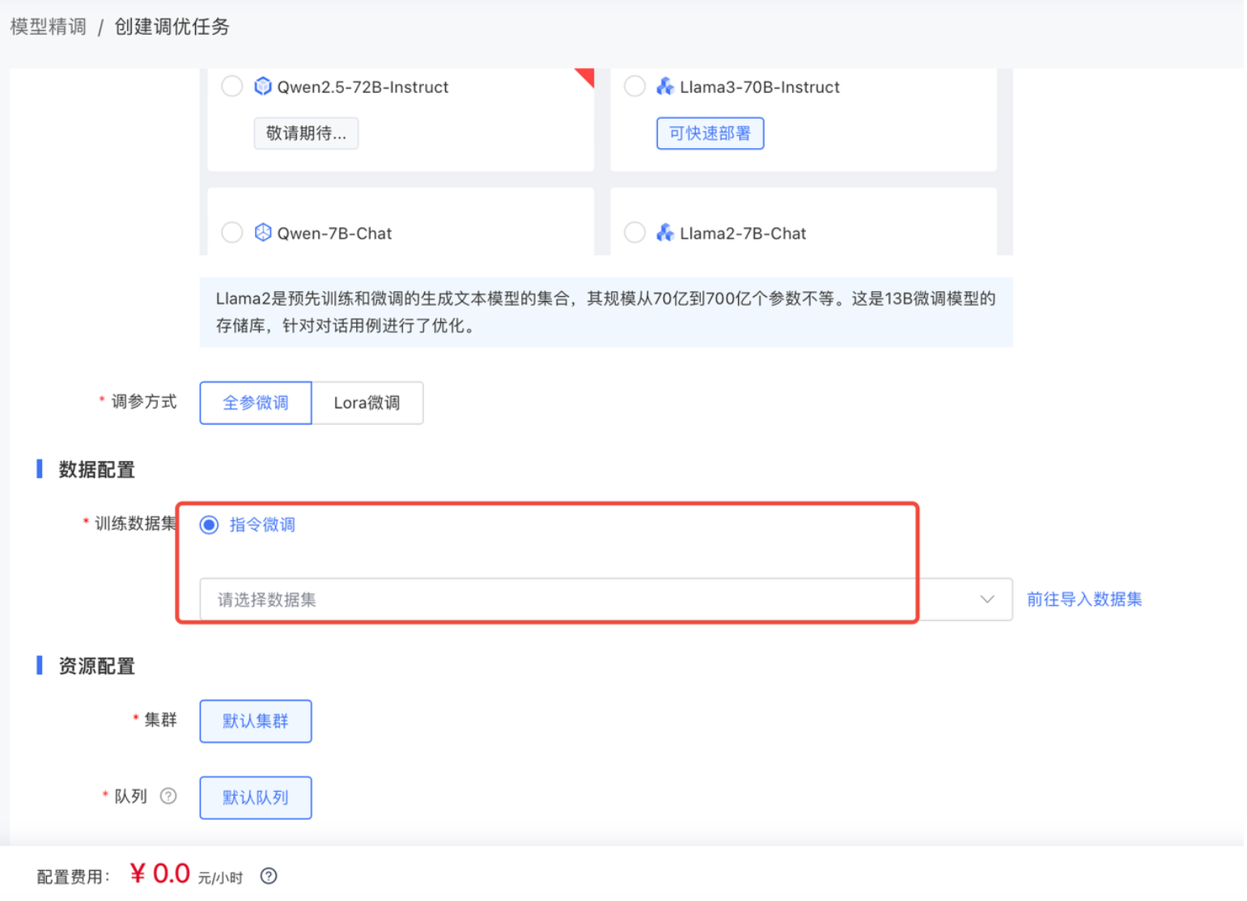Select the Qwen2.5-72B-Instruct radio button
Image resolution: width=1247 pixels, height=901 pixels.
[232, 87]
